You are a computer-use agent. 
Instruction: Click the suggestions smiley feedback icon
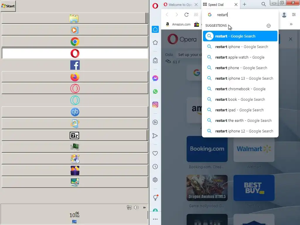point(269,26)
